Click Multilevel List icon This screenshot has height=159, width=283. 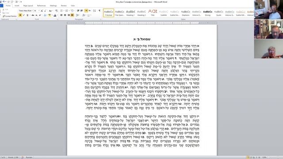72,11
